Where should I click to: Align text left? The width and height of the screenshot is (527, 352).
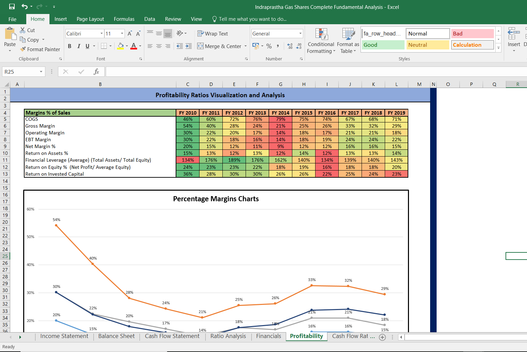150,46
